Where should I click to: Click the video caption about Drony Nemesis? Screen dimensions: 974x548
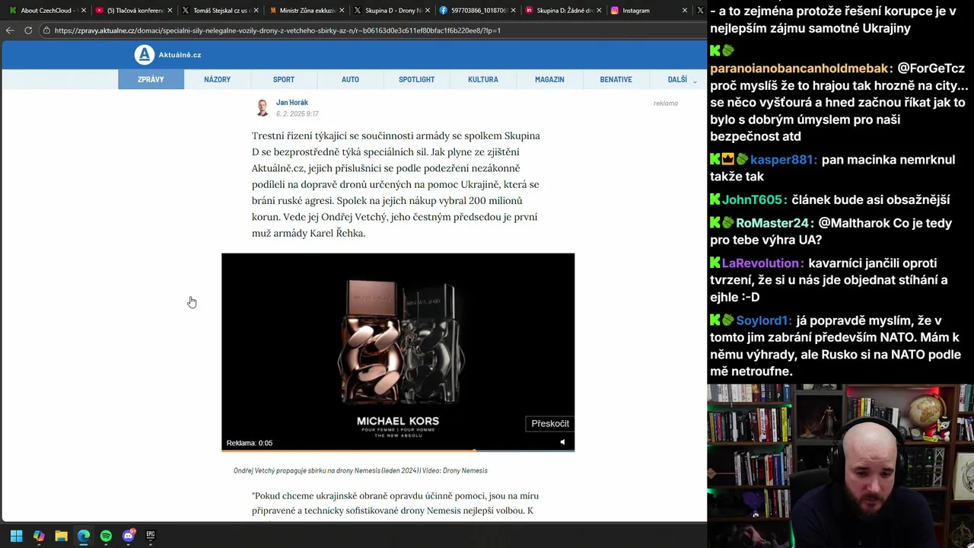click(361, 470)
